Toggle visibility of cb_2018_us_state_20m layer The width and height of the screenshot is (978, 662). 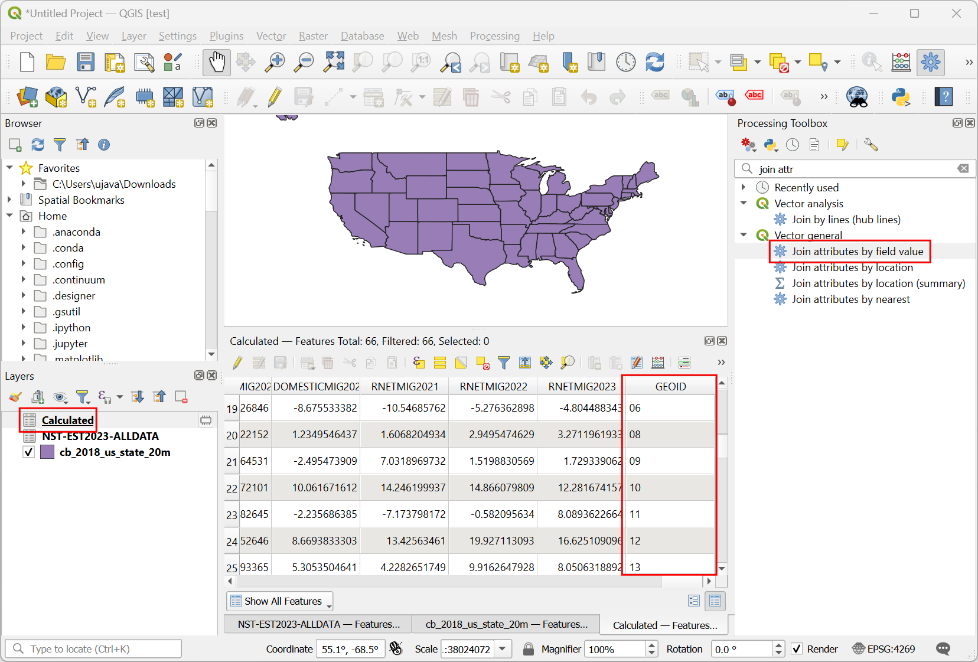coord(28,452)
